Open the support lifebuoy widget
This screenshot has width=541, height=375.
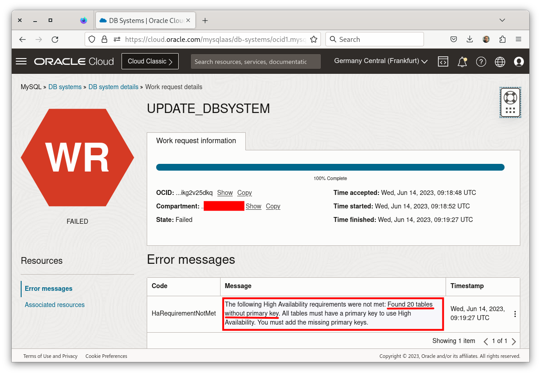click(x=510, y=103)
